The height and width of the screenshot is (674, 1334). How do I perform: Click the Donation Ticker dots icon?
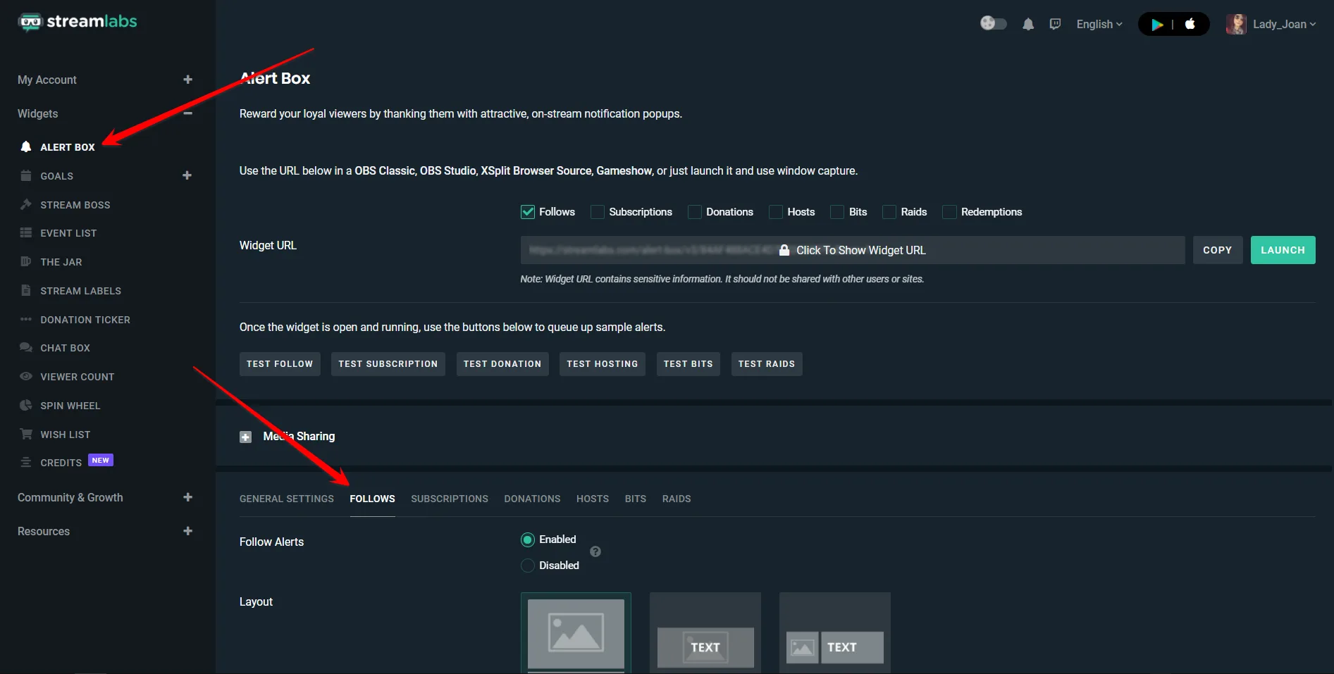click(x=26, y=319)
